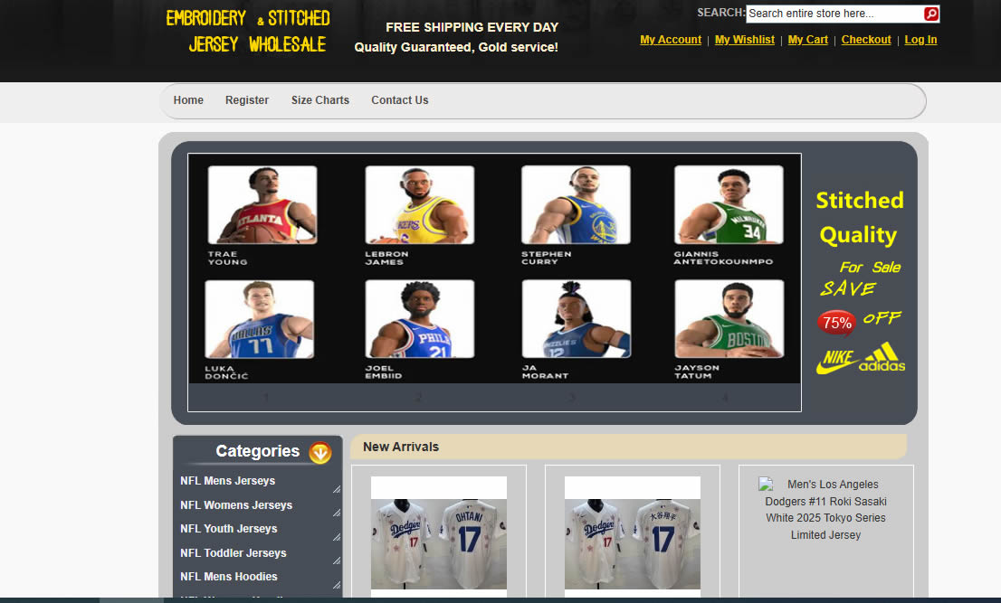Click the Stitched Quality banner text

click(859, 217)
